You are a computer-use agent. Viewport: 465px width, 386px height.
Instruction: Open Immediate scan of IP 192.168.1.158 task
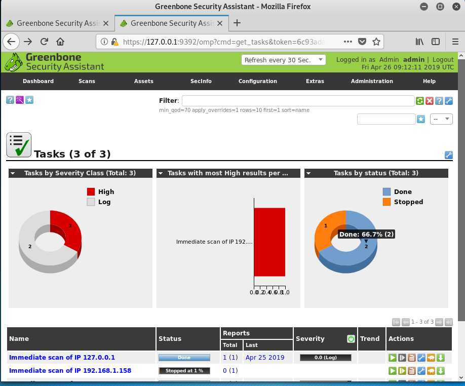(70, 371)
